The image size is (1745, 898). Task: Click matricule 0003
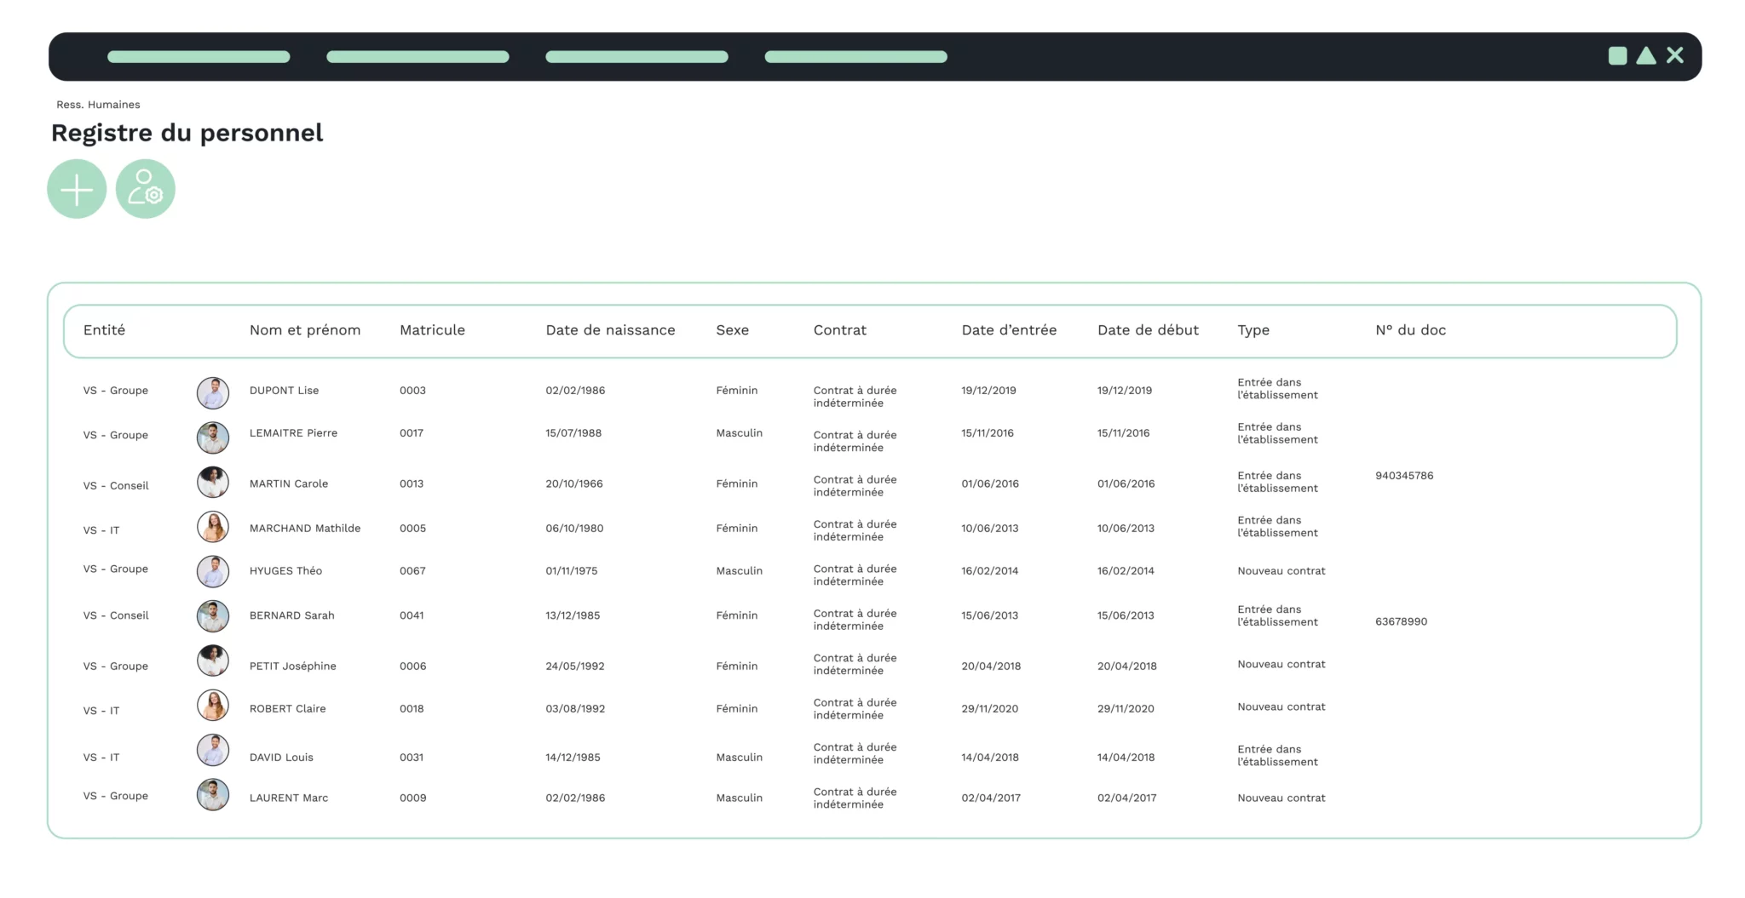pos(412,391)
